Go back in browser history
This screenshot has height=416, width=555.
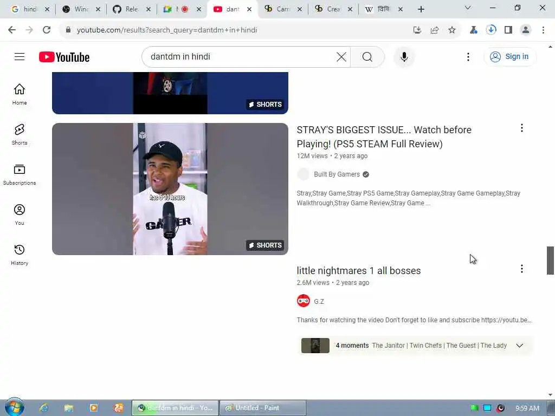point(12,30)
